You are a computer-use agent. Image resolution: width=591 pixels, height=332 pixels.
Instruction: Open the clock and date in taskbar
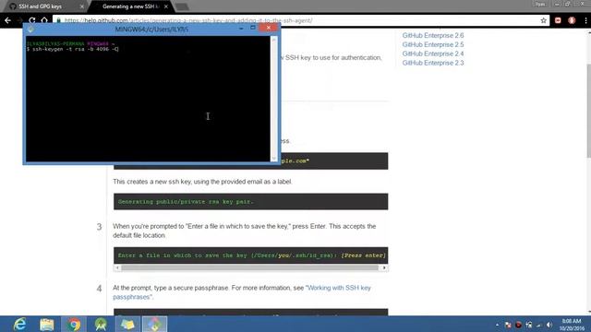pyautogui.click(x=572, y=325)
